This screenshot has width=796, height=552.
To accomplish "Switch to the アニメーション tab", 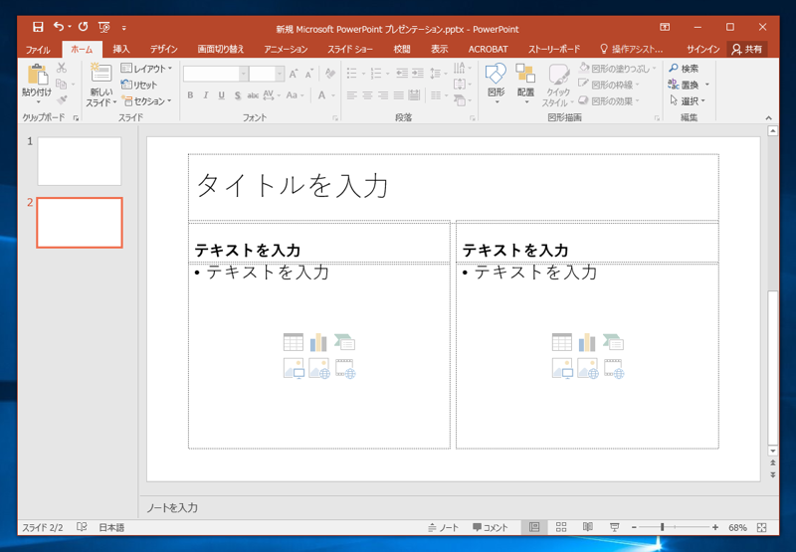I will pos(286,49).
